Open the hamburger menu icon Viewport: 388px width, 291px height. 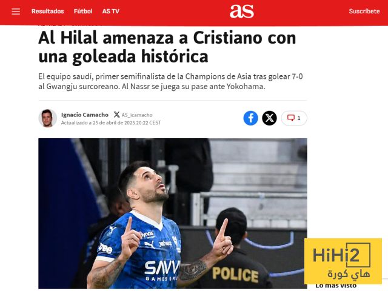click(x=16, y=12)
